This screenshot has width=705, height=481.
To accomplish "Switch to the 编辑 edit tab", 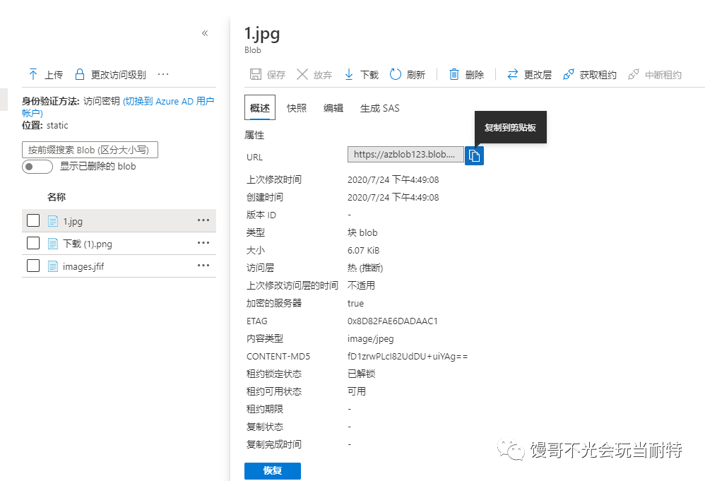I will click(333, 108).
